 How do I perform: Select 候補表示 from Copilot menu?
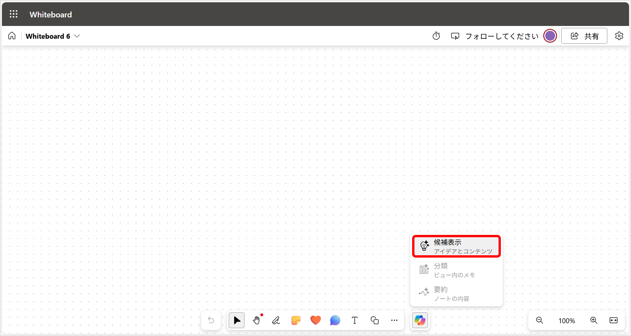[x=456, y=246]
